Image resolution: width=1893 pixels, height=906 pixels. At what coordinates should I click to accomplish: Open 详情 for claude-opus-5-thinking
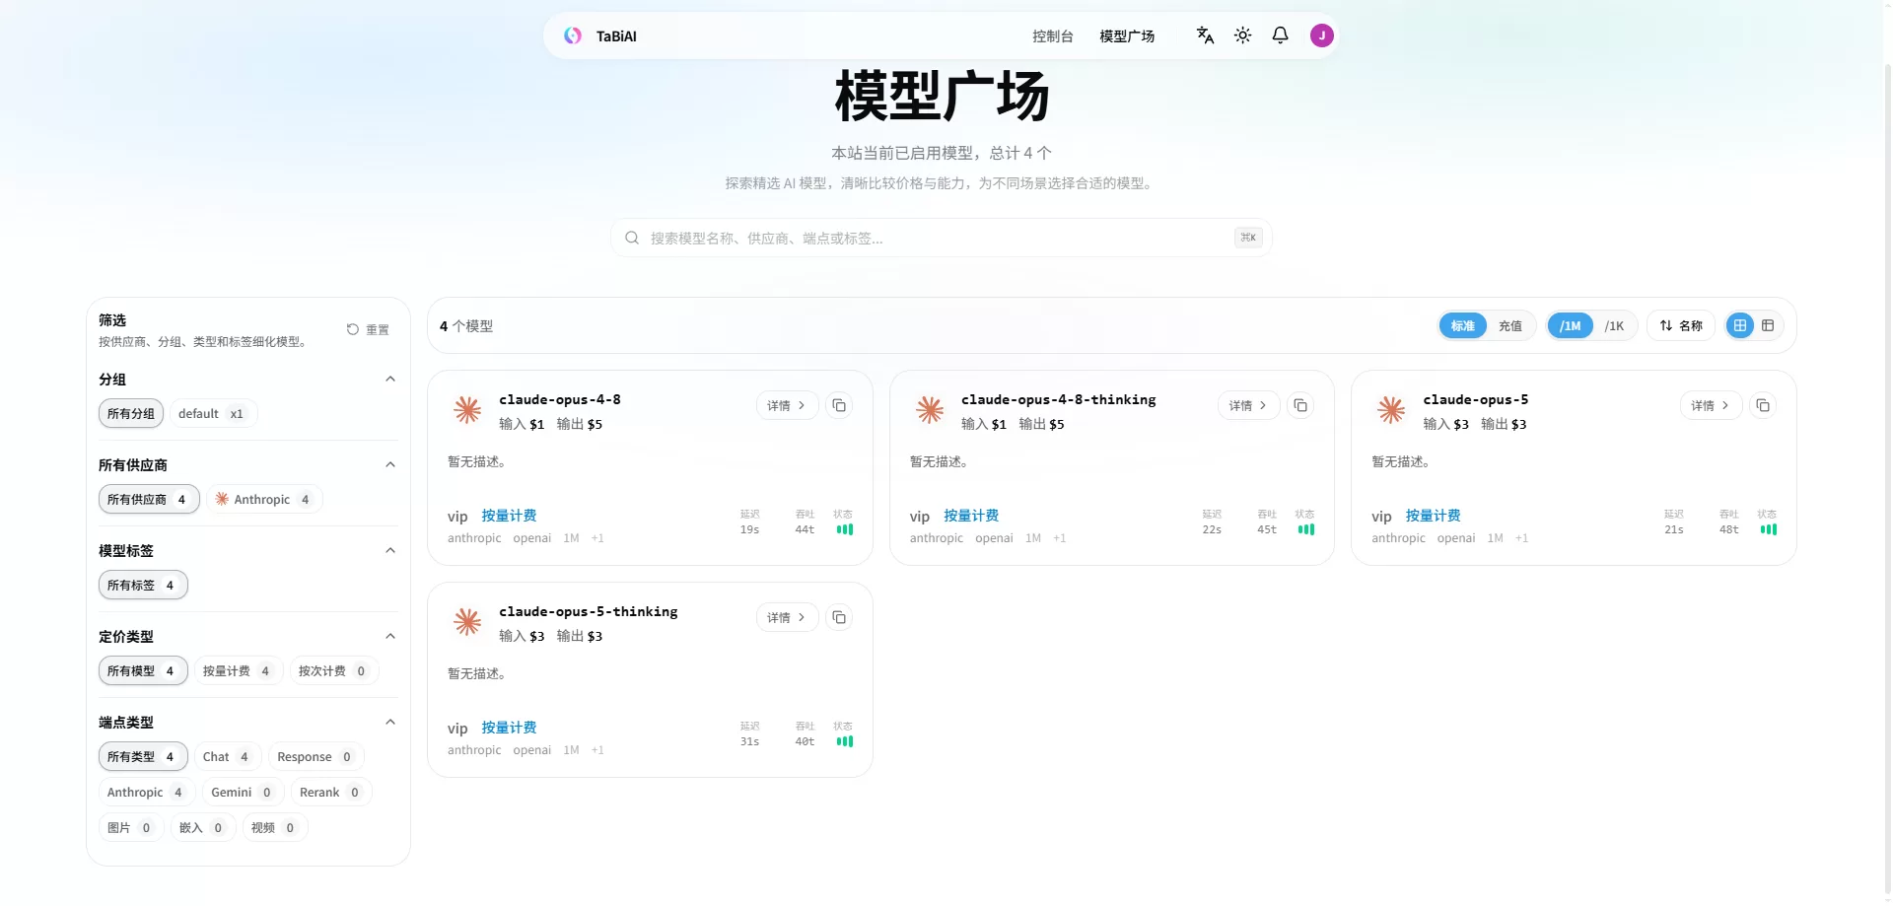point(787,617)
